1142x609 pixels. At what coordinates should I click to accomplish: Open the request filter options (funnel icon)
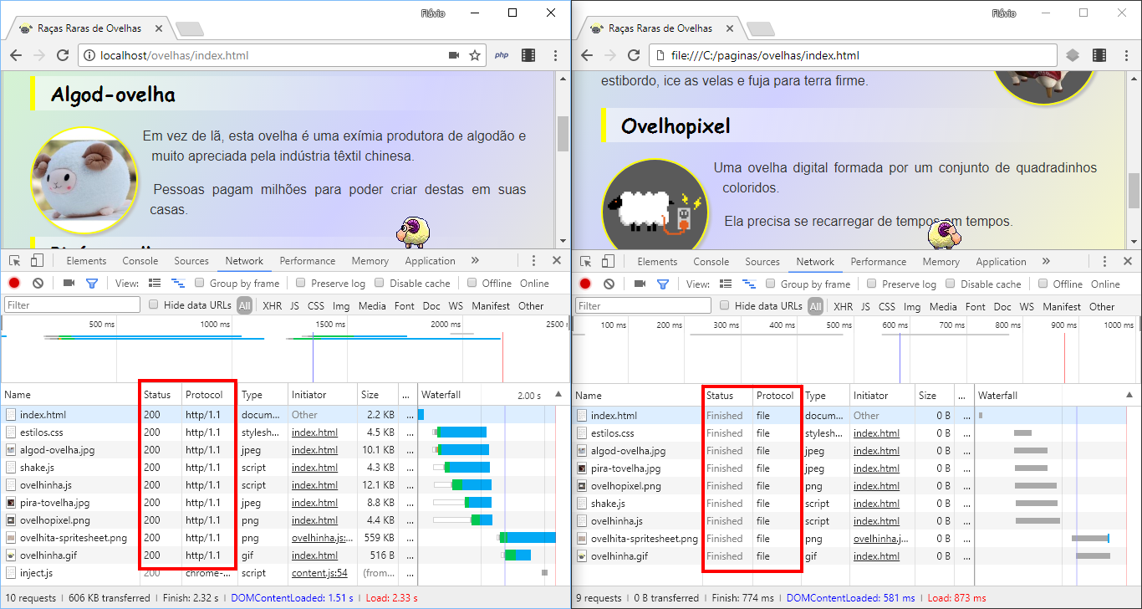[90, 283]
